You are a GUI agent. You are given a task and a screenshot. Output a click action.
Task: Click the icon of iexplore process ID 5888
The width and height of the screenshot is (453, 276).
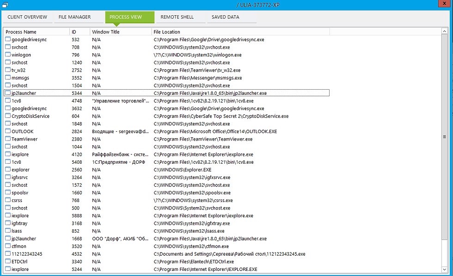pos(8,215)
